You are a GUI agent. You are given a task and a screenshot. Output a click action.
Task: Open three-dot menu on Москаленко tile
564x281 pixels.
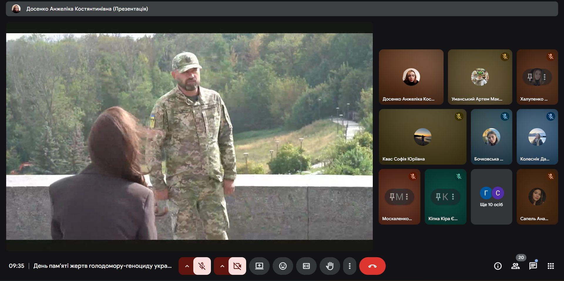click(x=407, y=197)
